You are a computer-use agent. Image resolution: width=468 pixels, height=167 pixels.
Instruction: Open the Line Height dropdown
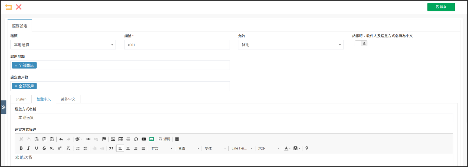click(242, 148)
